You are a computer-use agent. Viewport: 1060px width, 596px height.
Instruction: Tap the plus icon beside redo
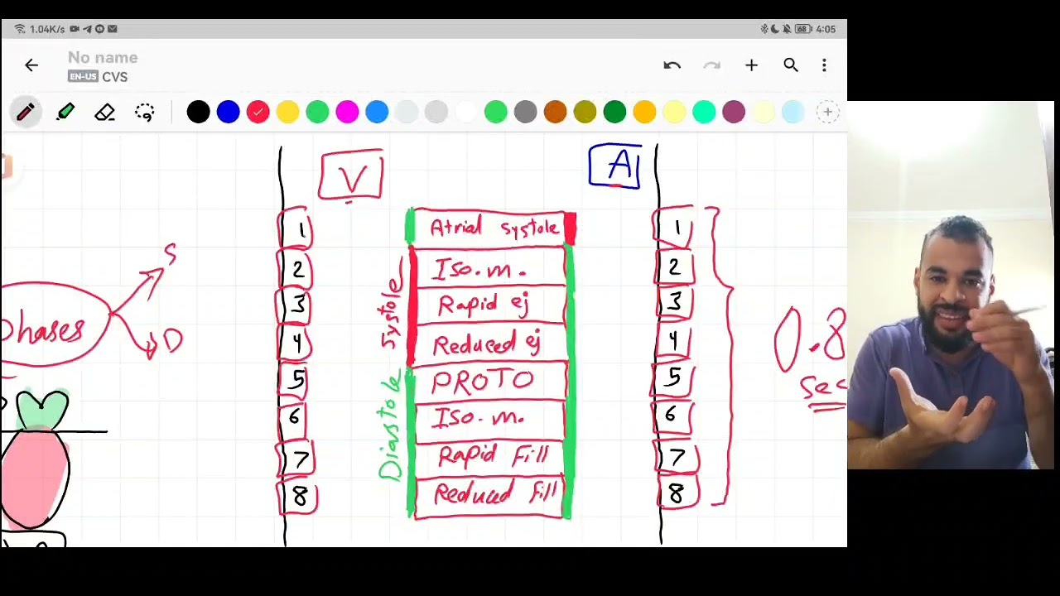pyautogui.click(x=751, y=65)
